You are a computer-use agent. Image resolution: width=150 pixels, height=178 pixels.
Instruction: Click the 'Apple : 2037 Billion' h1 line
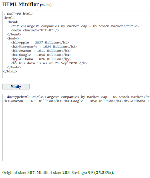pos(40,42)
